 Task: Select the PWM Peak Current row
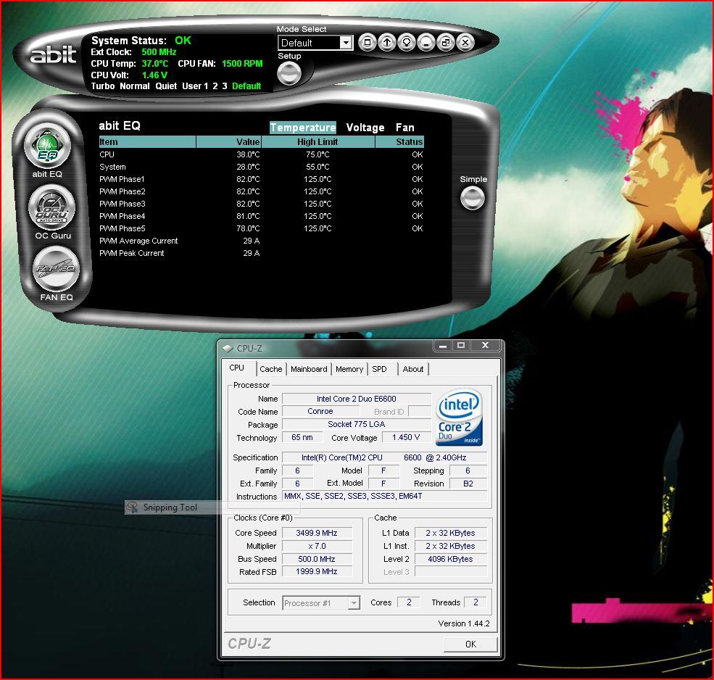click(x=262, y=253)
